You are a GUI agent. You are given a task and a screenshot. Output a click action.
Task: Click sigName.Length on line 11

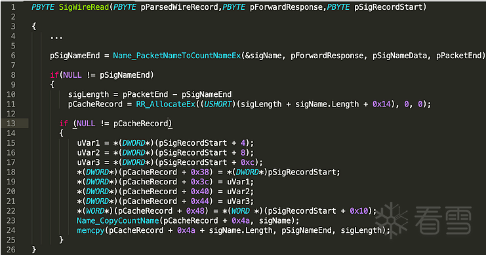tap(327, 104)
